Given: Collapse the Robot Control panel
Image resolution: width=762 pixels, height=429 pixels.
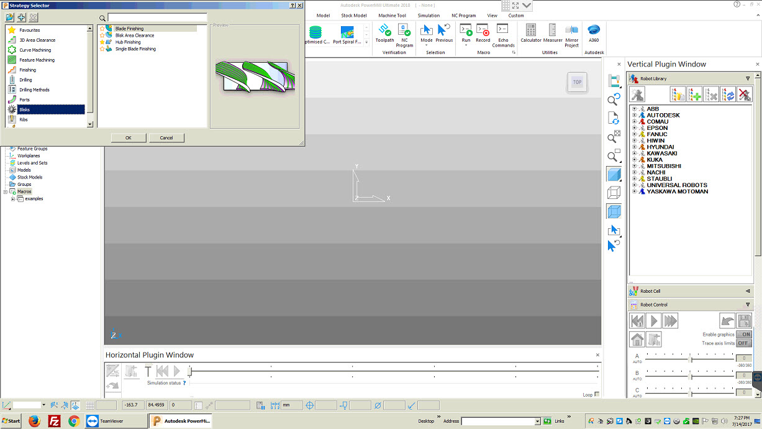Looking at the screenshot, I should tap(748, 305).
